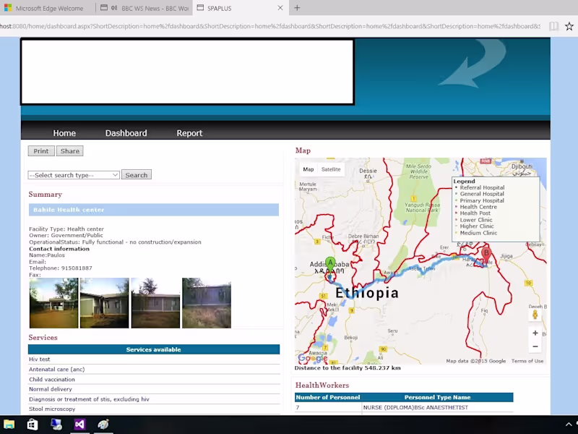
Task: Open the paint-style app taskbar icon
Action: pyautogui.click(x=103, y=425)
